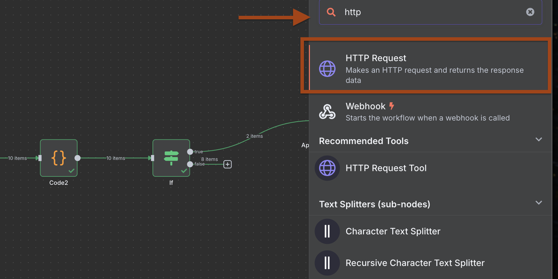Click the If node label
The image size is (558, 279).
[171, 183]
